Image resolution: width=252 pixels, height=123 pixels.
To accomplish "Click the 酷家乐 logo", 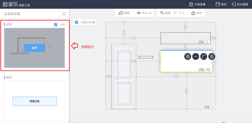I will point(10,4).
